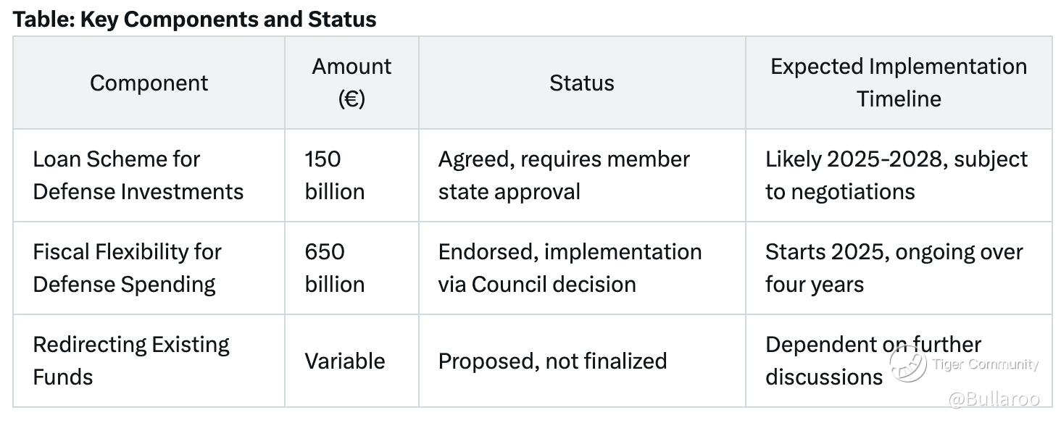Select the Loan Scheme for Defense Investments cell
This screenshot has width=1061, height=423.
click(138, 175)
